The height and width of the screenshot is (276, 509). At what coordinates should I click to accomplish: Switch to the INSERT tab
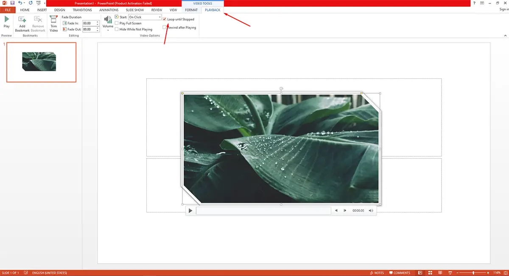(42, 10)
